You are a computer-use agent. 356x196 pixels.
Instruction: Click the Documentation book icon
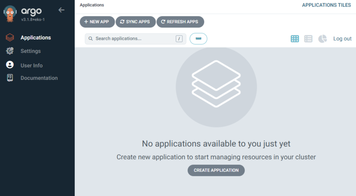10,78
